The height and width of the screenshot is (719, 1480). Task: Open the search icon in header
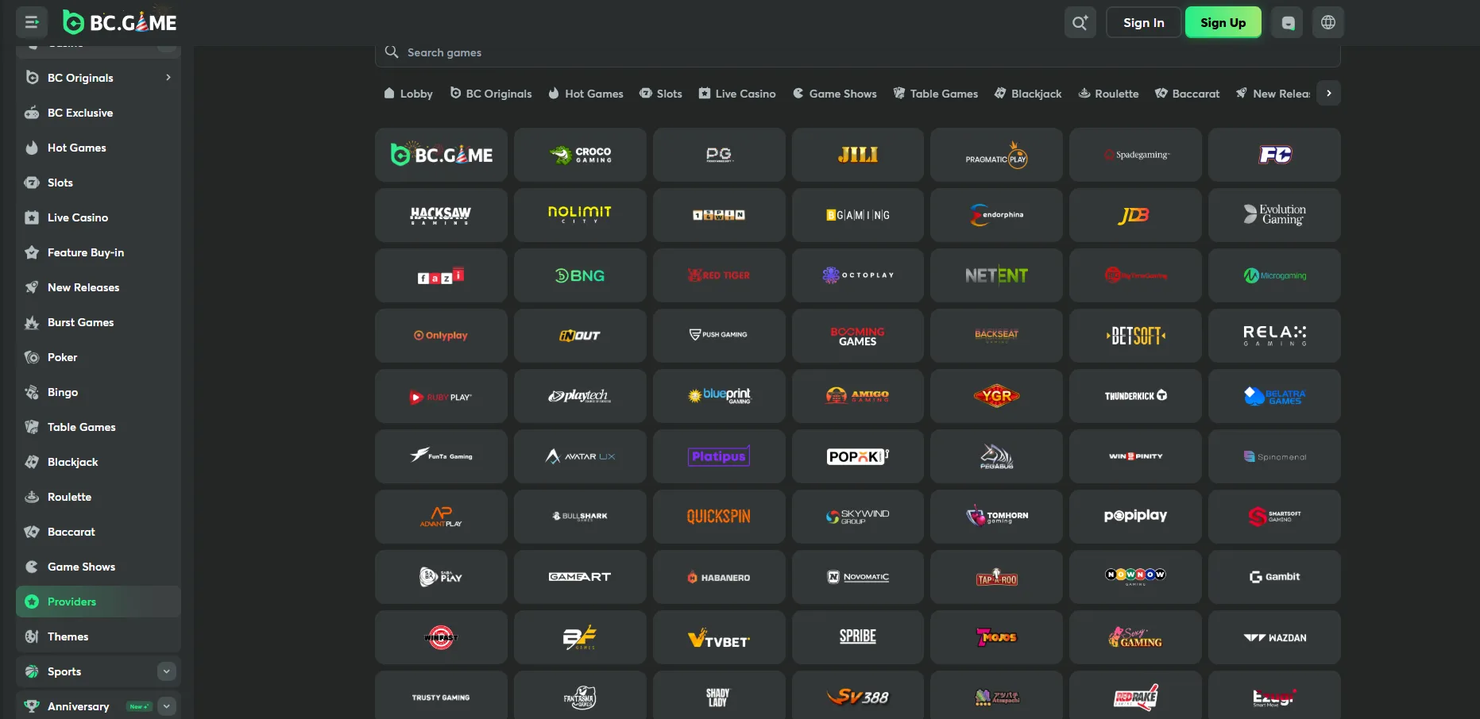[1080, 22]
